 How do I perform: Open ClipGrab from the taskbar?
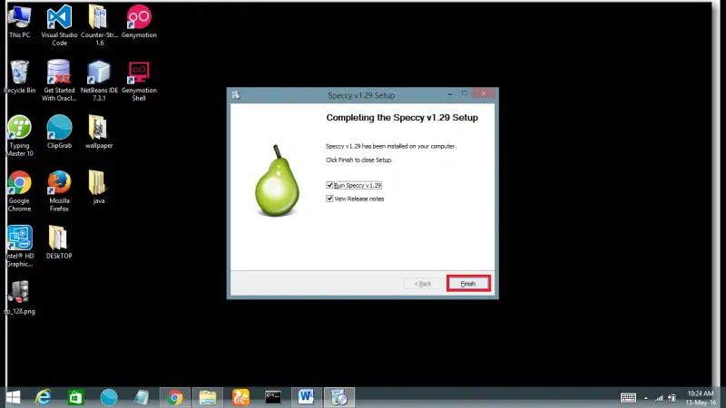coord(109,397)
